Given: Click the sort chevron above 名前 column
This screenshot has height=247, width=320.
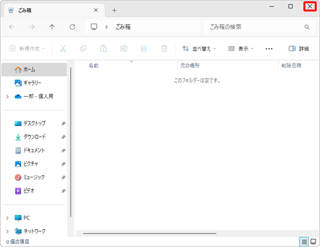Looking at the screenshot, I should pos(132,61).
